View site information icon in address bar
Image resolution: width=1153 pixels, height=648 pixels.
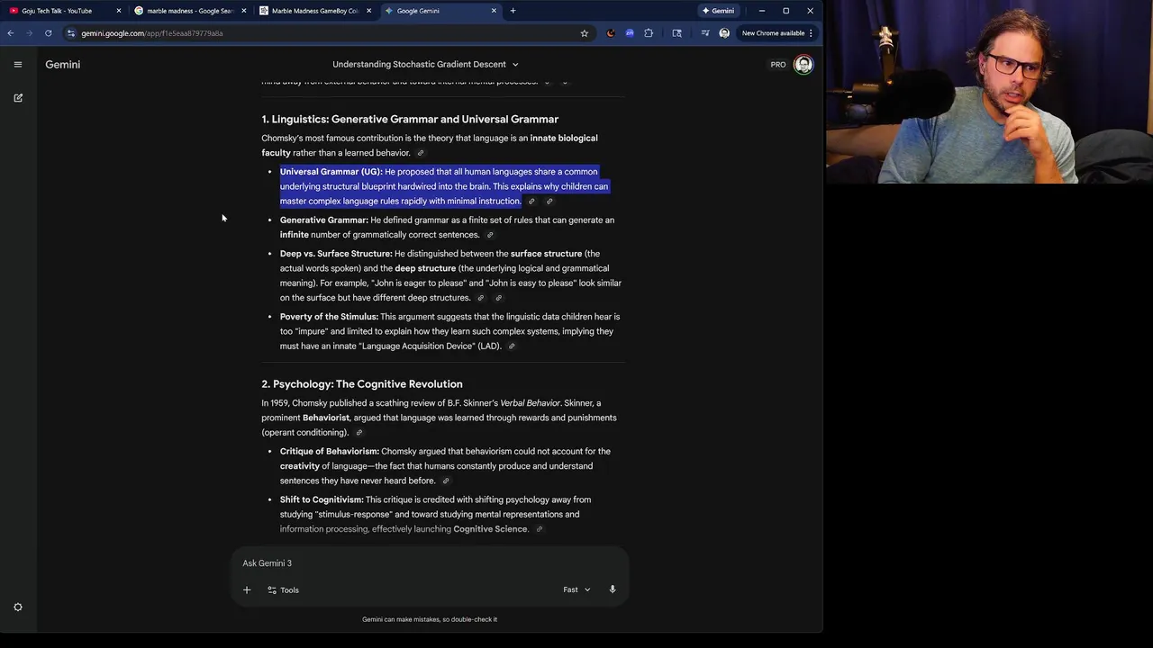pos(71,33)
